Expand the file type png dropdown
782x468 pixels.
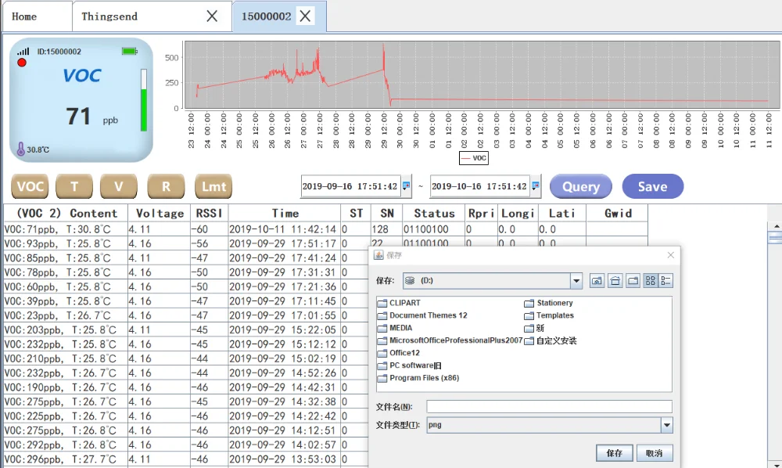(667, 425)
